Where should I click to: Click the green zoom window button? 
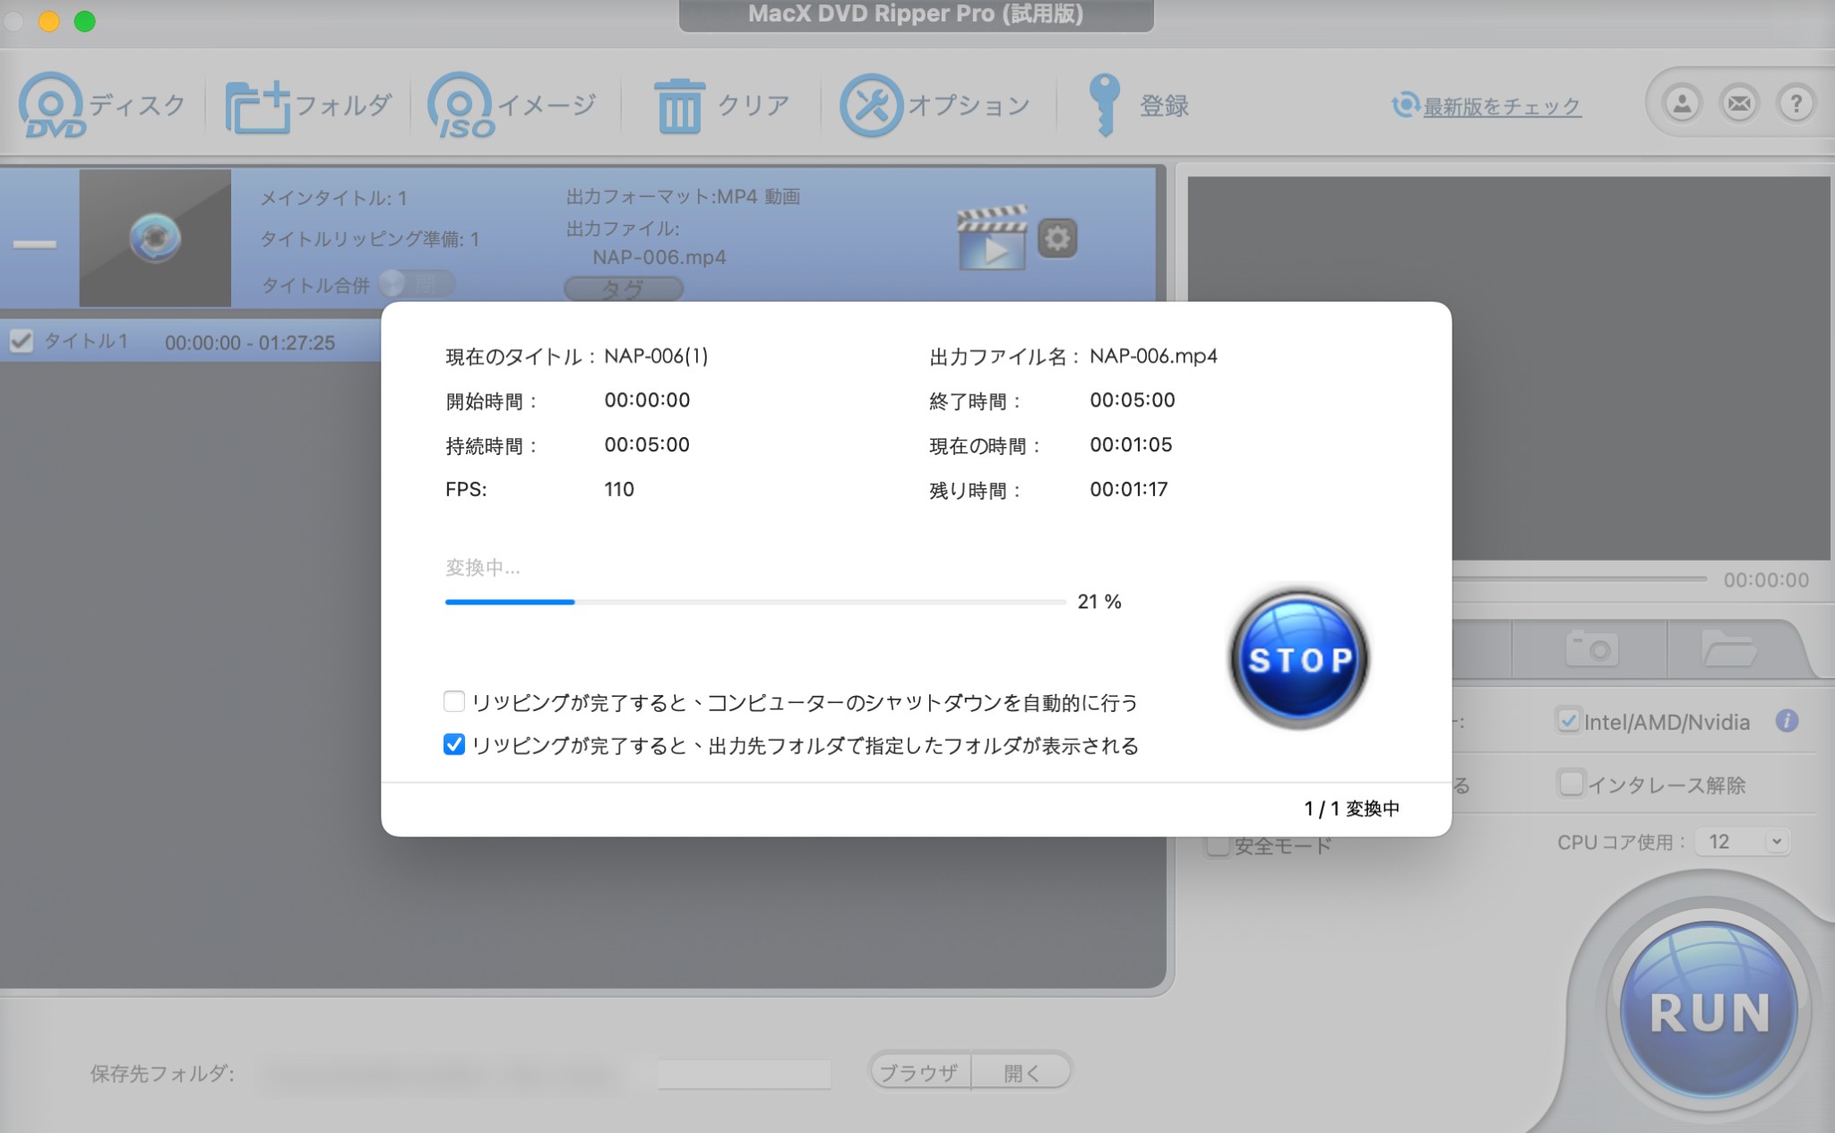(85, 21)
